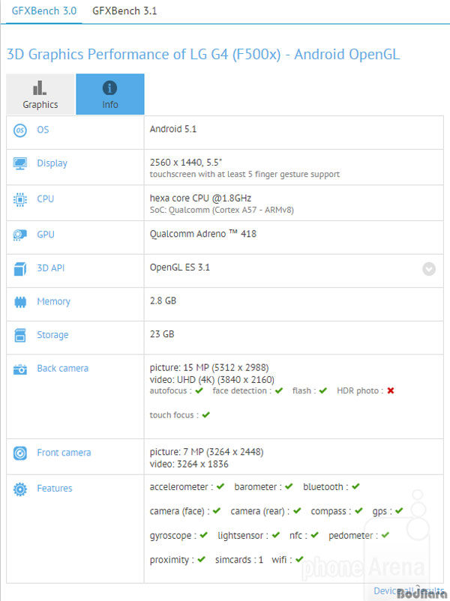This screenshot has width=450, height=601.
Task: Click the bluetooth green checkmark
Action: [x=355, y=486]
